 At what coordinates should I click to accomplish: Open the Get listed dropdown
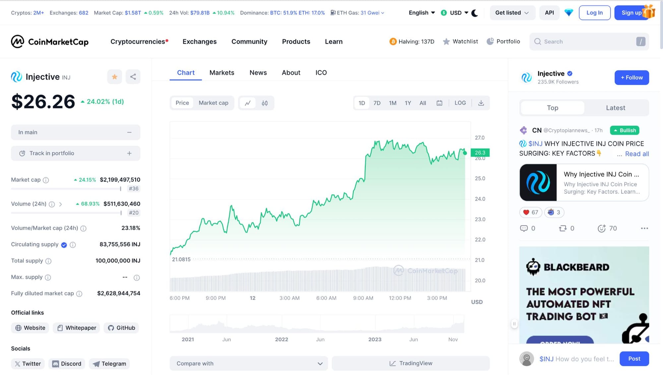coord(512,13)
